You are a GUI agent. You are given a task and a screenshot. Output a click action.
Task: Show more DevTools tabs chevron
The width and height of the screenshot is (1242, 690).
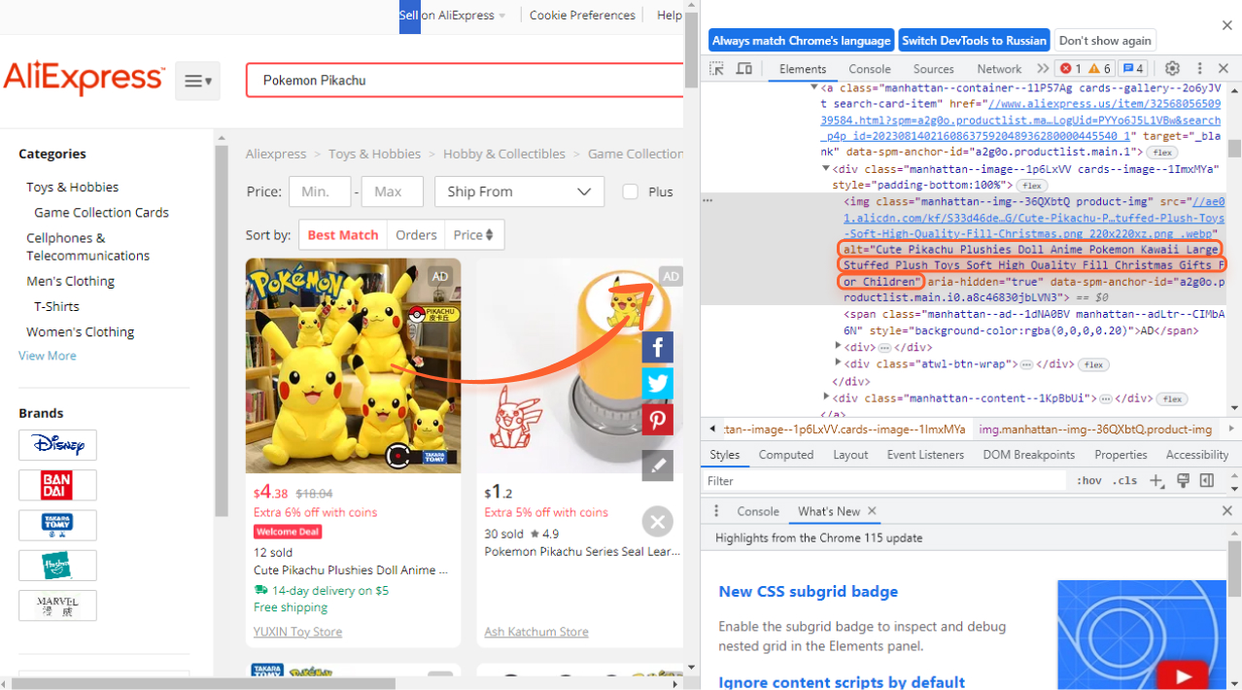pos(1043,69)
